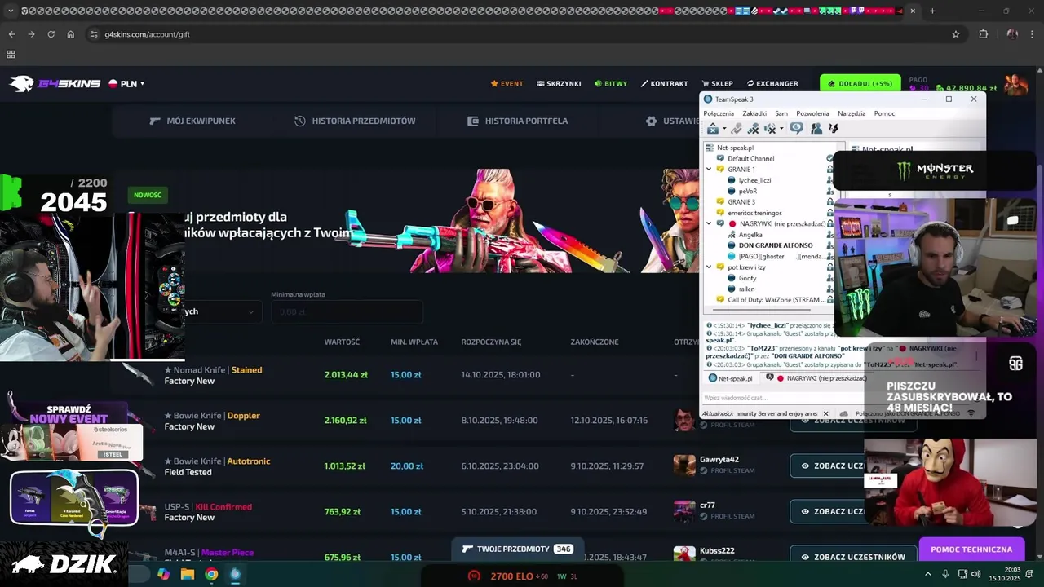Open the KONTRAKT page

(664, 83)
